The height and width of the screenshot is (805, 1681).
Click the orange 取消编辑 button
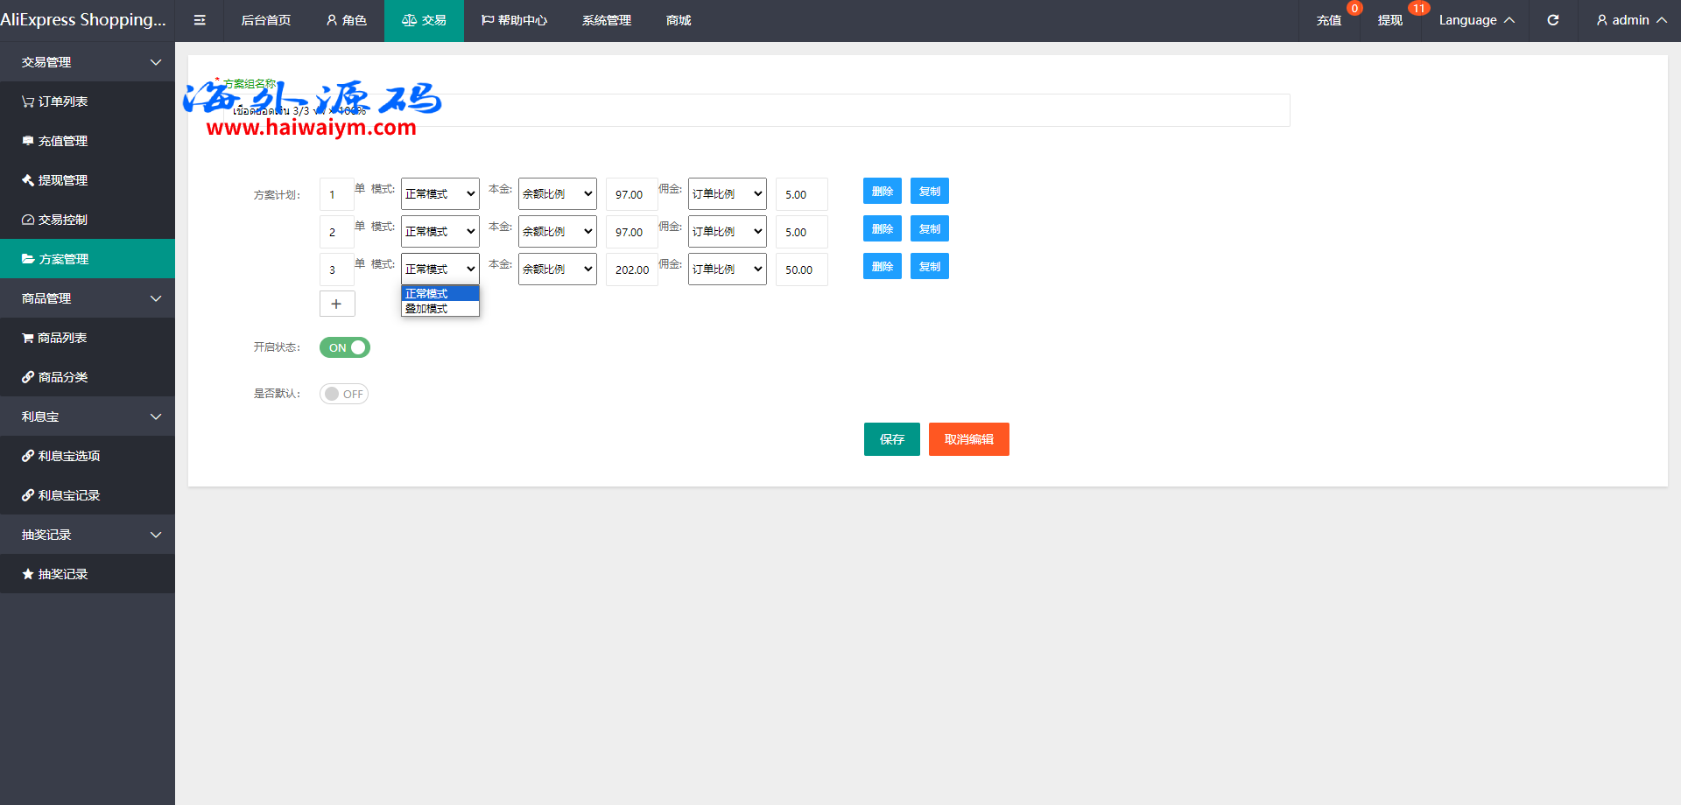968,439
